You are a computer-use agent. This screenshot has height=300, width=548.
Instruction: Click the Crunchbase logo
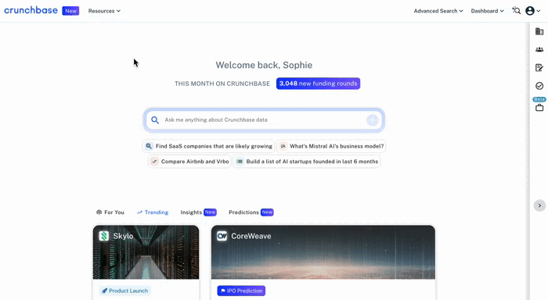pyautogui.click(x=31, y=10)
